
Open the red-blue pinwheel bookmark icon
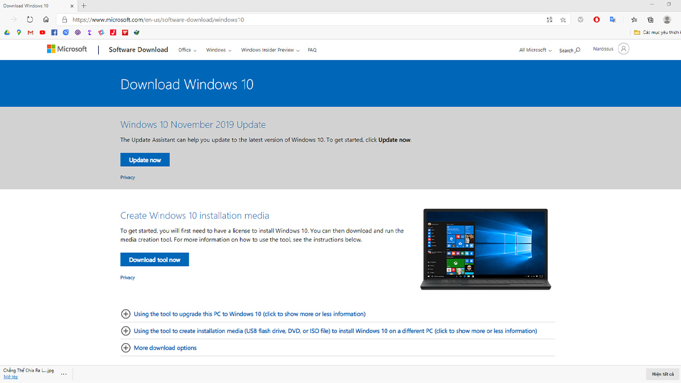(x=101, y=32)
